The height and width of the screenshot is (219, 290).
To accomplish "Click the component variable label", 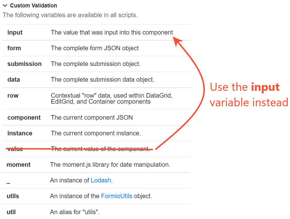I will [24, 118].
